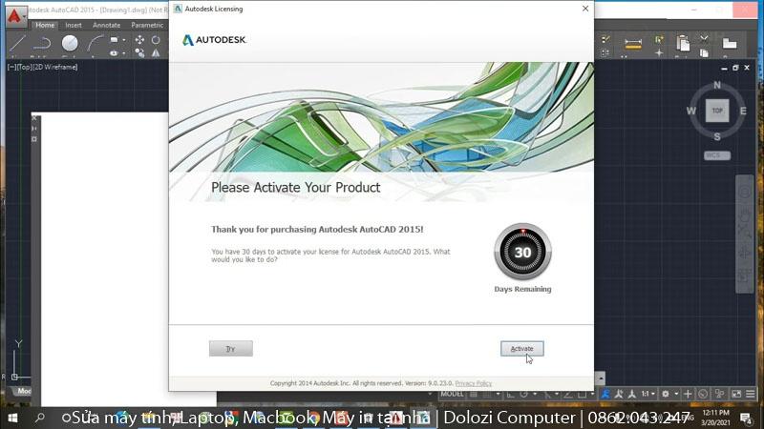
Task: Open the rectangle tool dropdown arrow
Action: pos(124,40)
